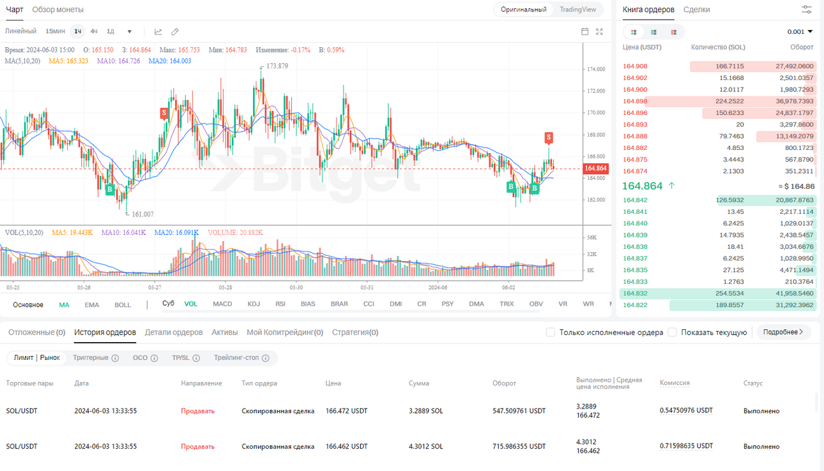Screen dimensions: 824x471
Task: Click the info icon next to TP/SL
Action: (x=197, y=358)
